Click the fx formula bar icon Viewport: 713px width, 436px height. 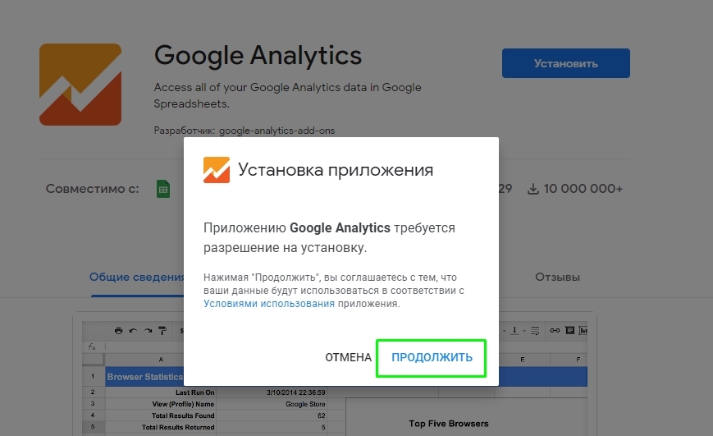92,347
